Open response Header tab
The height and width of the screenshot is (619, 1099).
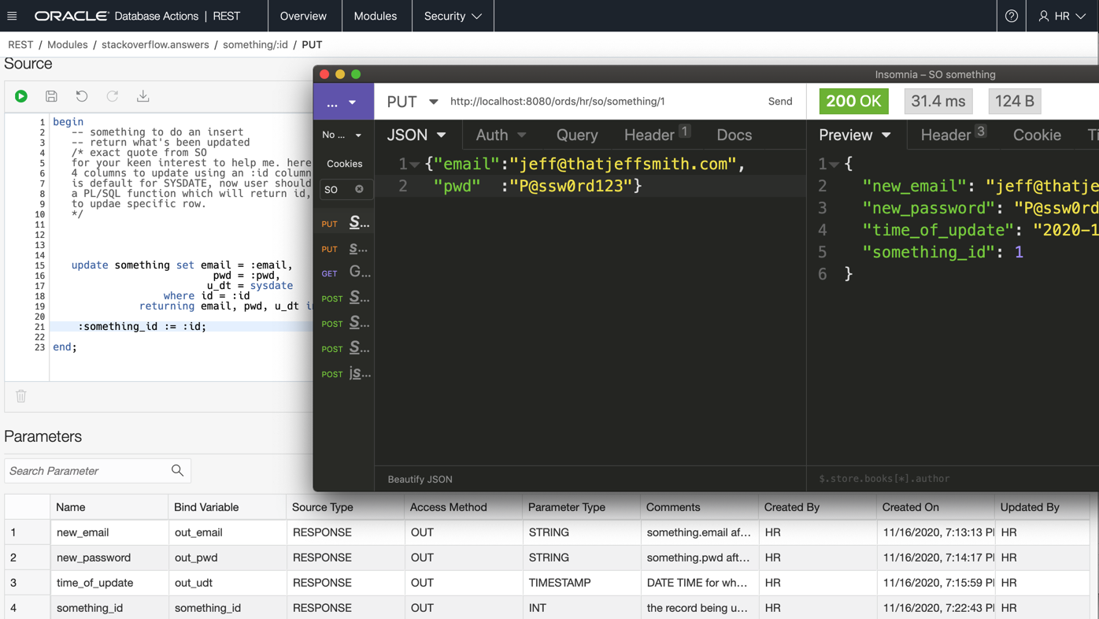click(953, 135)
